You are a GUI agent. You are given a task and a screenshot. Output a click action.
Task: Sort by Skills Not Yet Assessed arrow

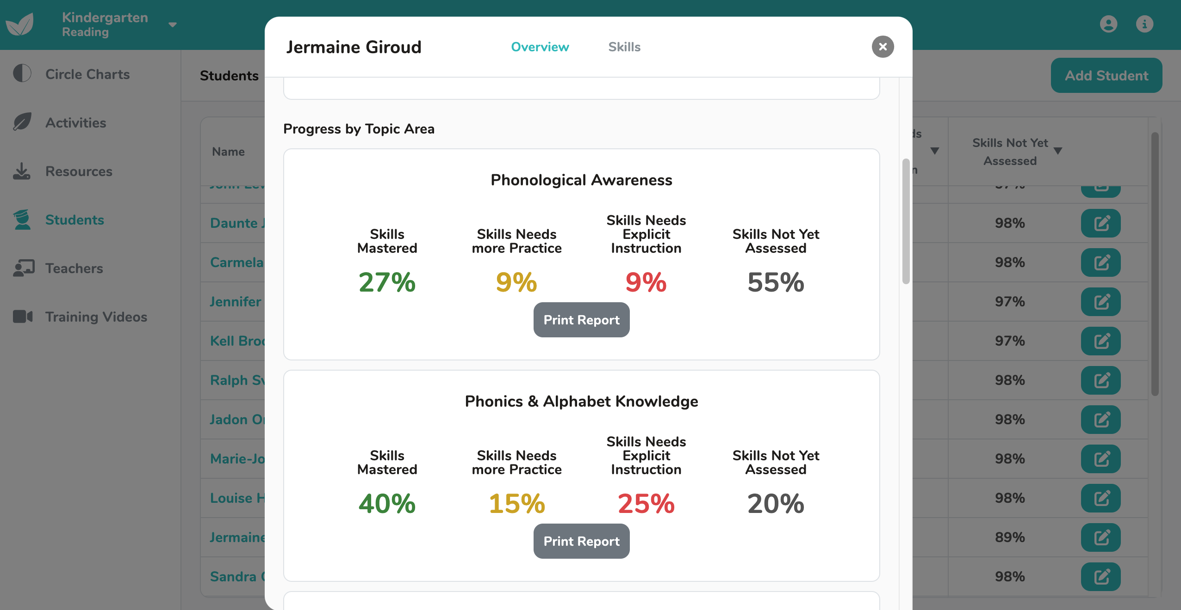(x=1058, y=151)
